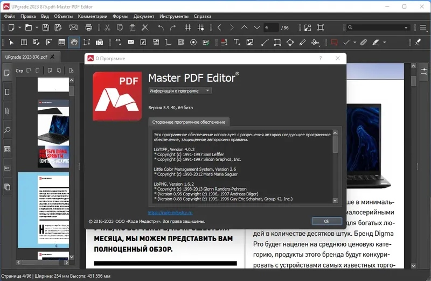431x281 pixels.
Task: Select the Стороннее программное обеспечение tab
Action: pos(189,122)
